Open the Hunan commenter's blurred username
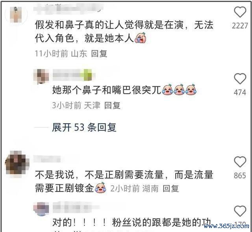This screenshot has width=252, height=232. coord(47,159)
